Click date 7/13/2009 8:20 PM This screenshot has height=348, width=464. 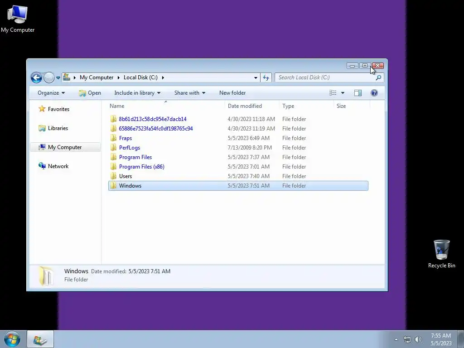click(x=250, y=148)
